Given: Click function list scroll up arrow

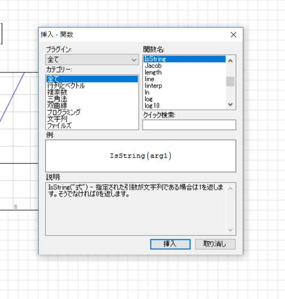Looking at the screenshot, I should [x=230, y=61].
